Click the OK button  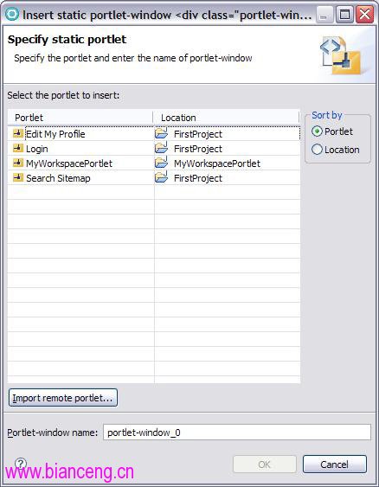click(265, 465)
